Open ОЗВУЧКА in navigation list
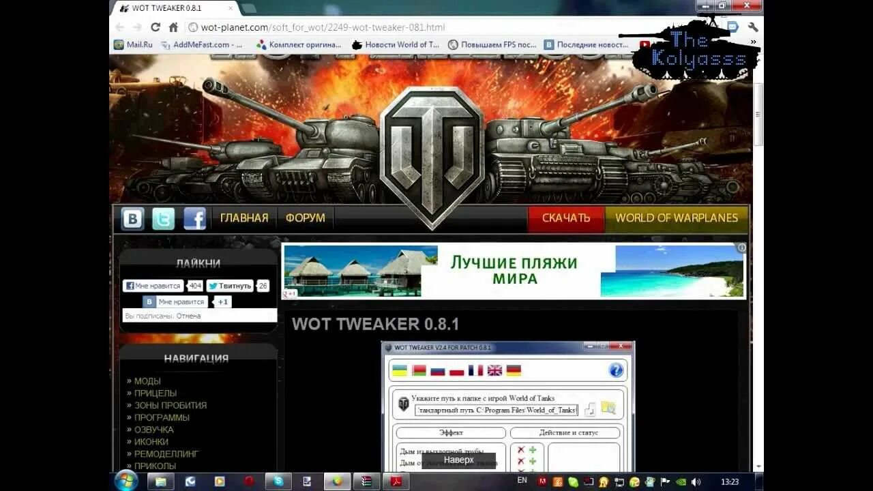Viewport: 873px width, 491px height. 154,430
